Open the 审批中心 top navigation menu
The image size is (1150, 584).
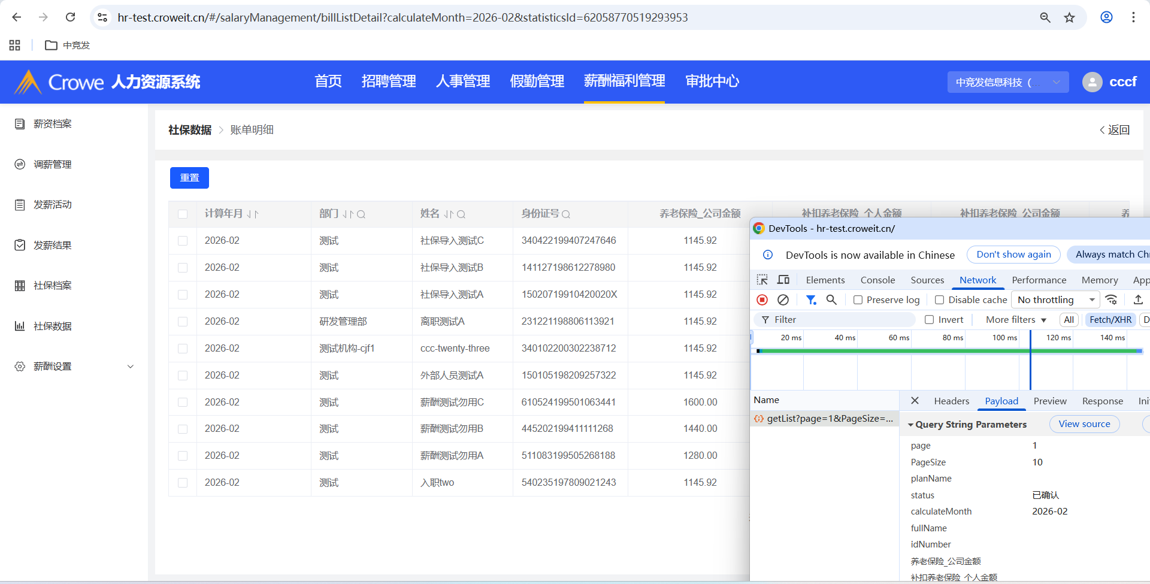[712, 81]
